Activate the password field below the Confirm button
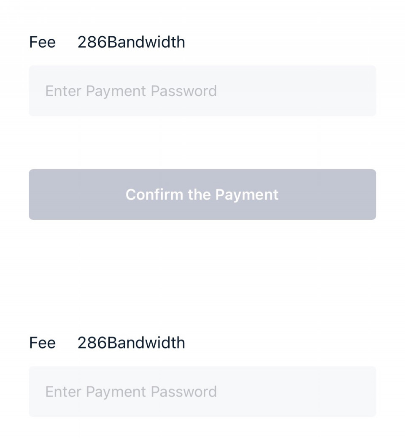The image size is (405, 438). point(202,392)
